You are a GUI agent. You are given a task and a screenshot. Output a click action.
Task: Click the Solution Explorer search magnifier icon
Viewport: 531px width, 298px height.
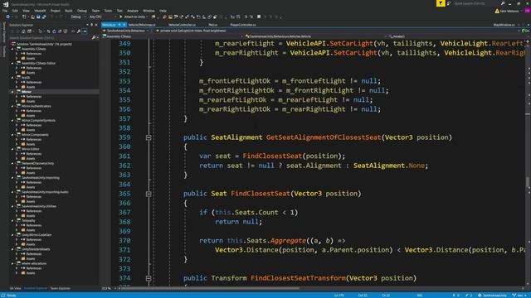94,37
